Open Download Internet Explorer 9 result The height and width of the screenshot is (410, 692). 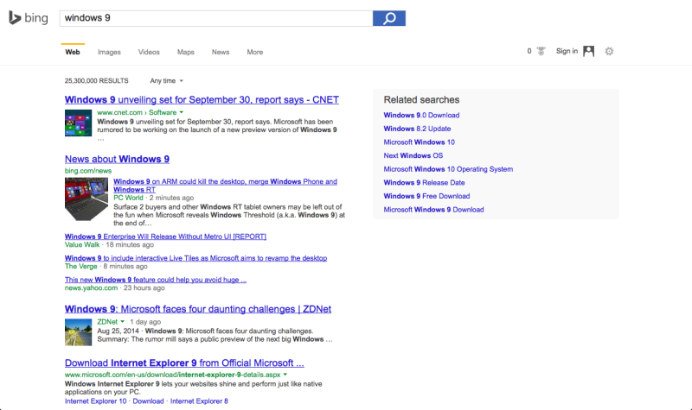click(184, 363)
